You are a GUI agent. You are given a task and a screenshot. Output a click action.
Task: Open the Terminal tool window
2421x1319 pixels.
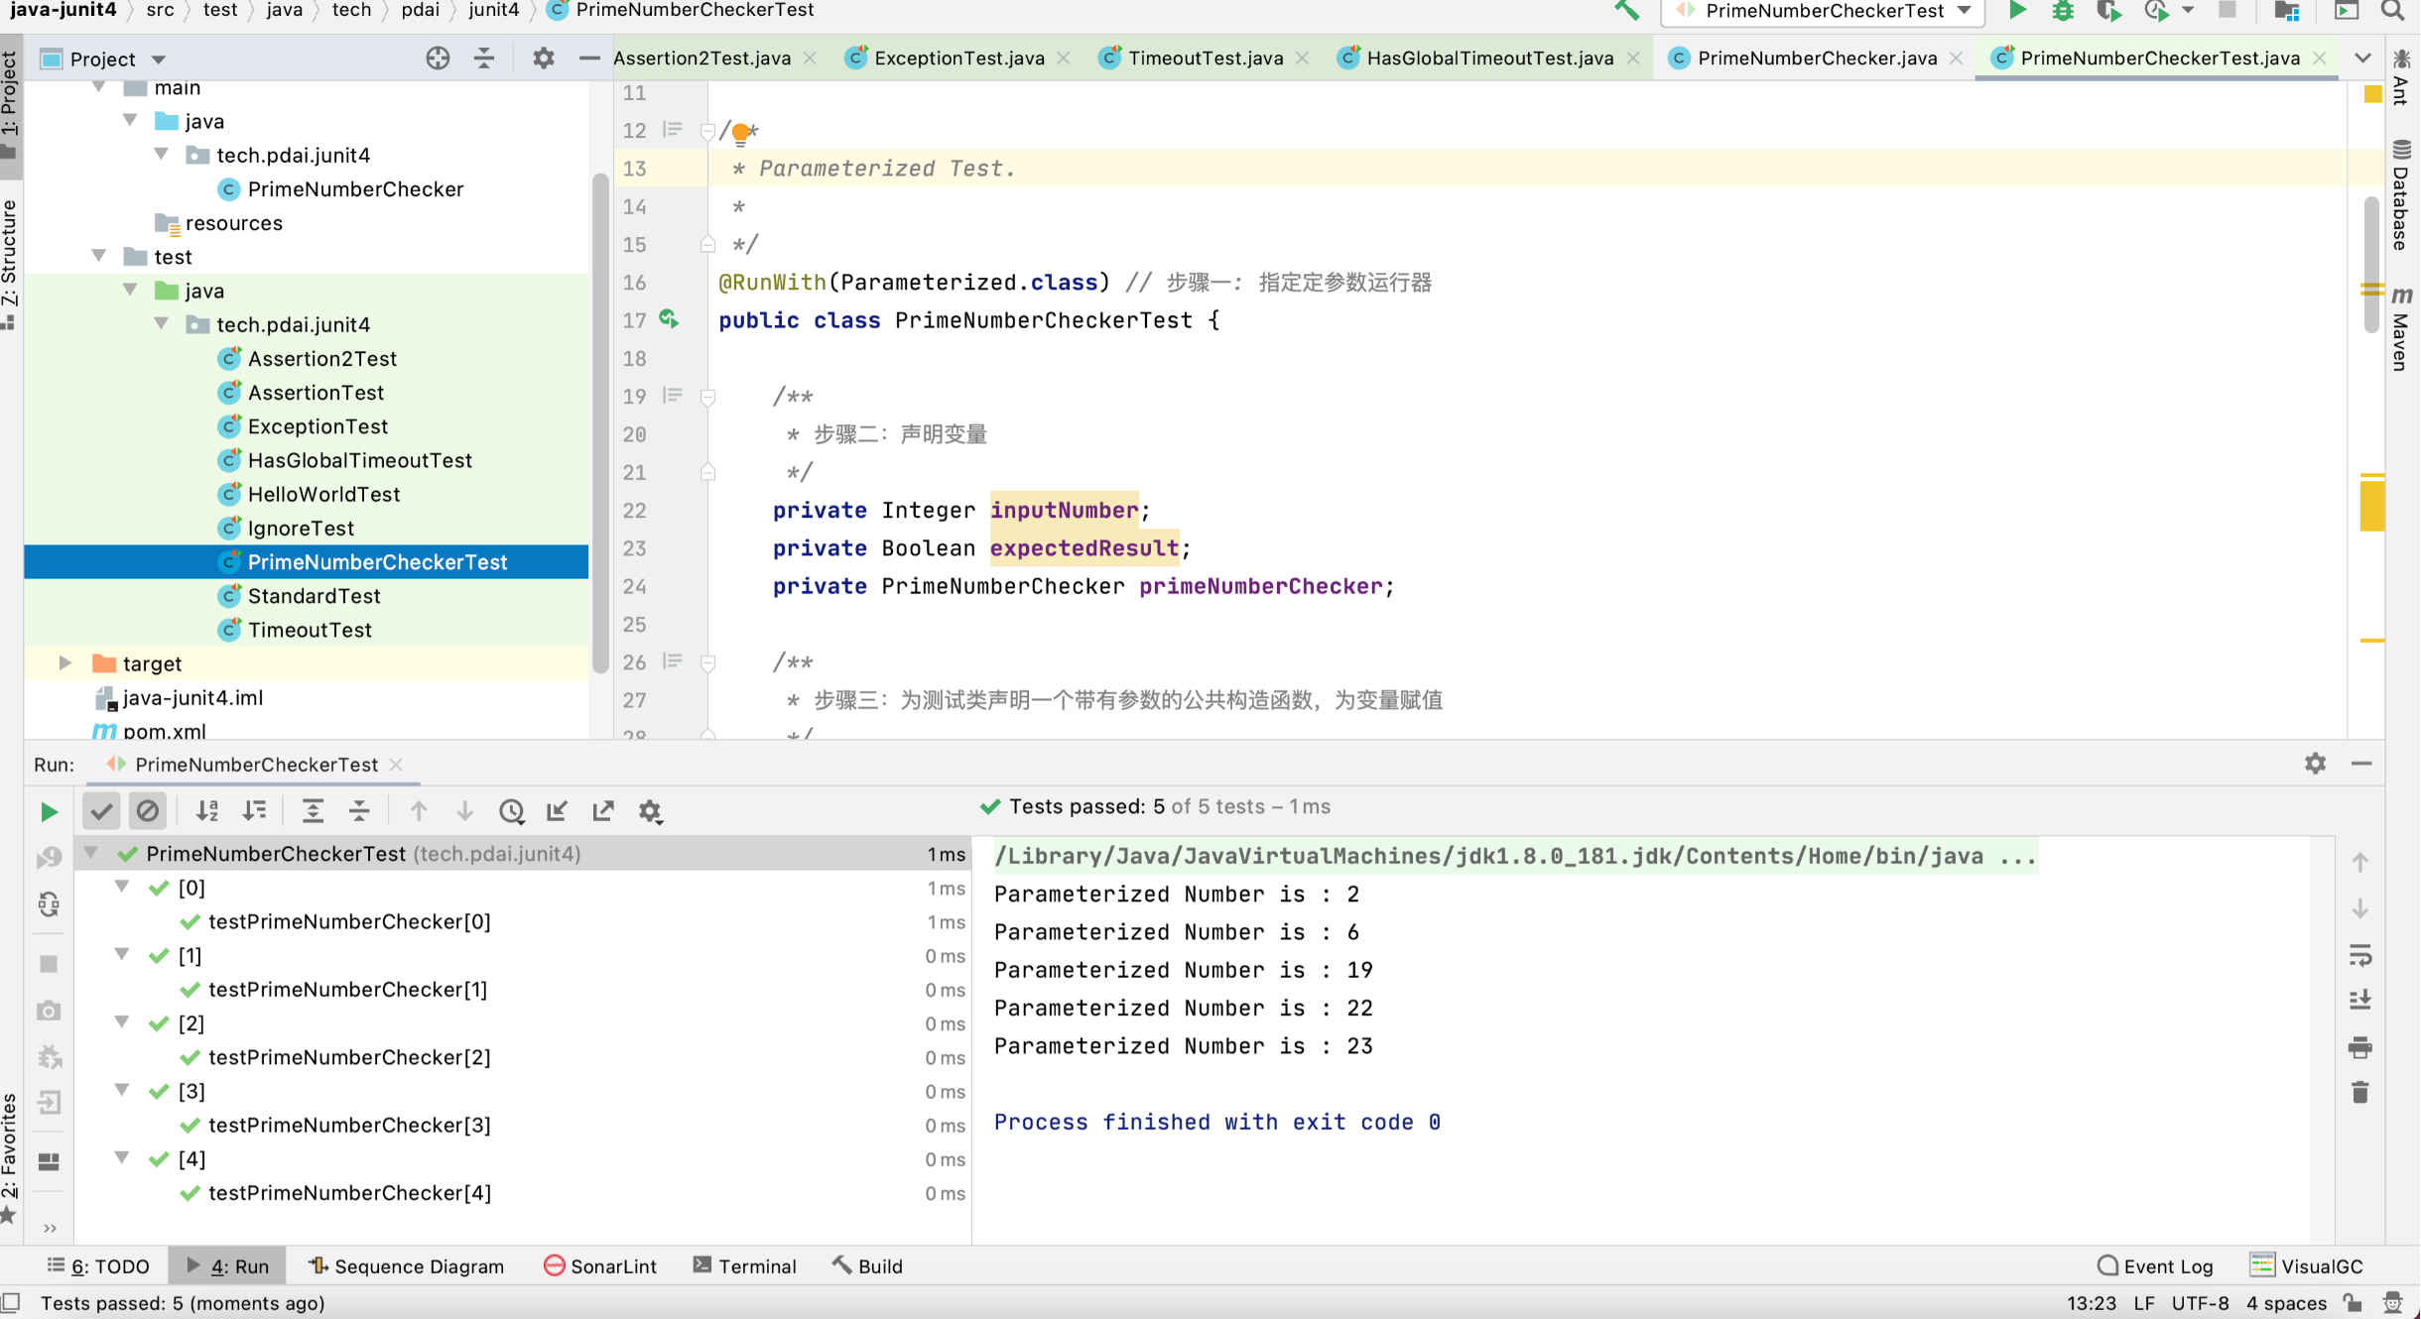(x=745, y=1265)
